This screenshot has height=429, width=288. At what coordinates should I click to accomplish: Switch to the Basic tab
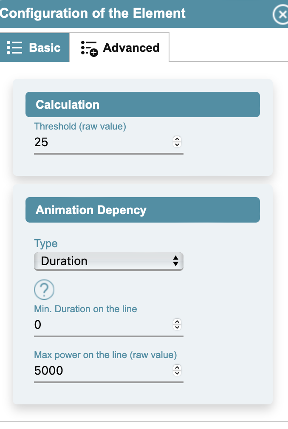point(34,48)
